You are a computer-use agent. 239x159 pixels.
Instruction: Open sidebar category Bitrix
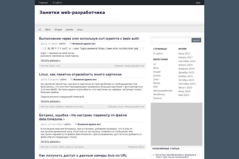pyautogui.click(x=156, y=68)
